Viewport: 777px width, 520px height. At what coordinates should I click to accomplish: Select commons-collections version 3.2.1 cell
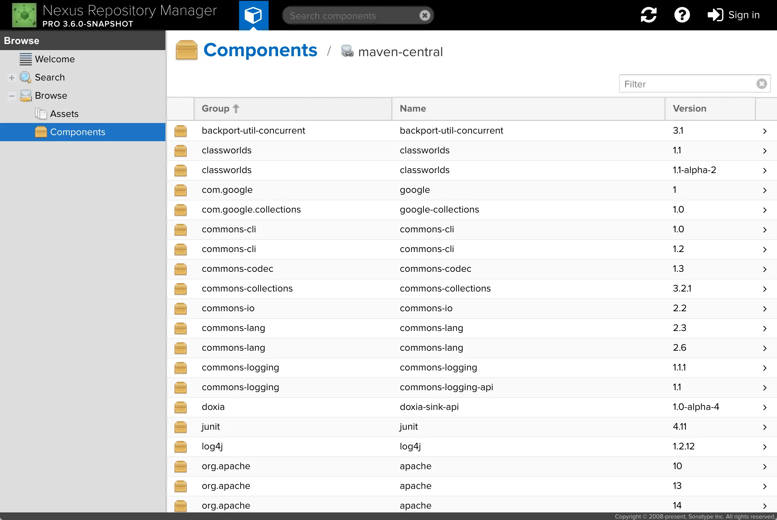[710, 288]
